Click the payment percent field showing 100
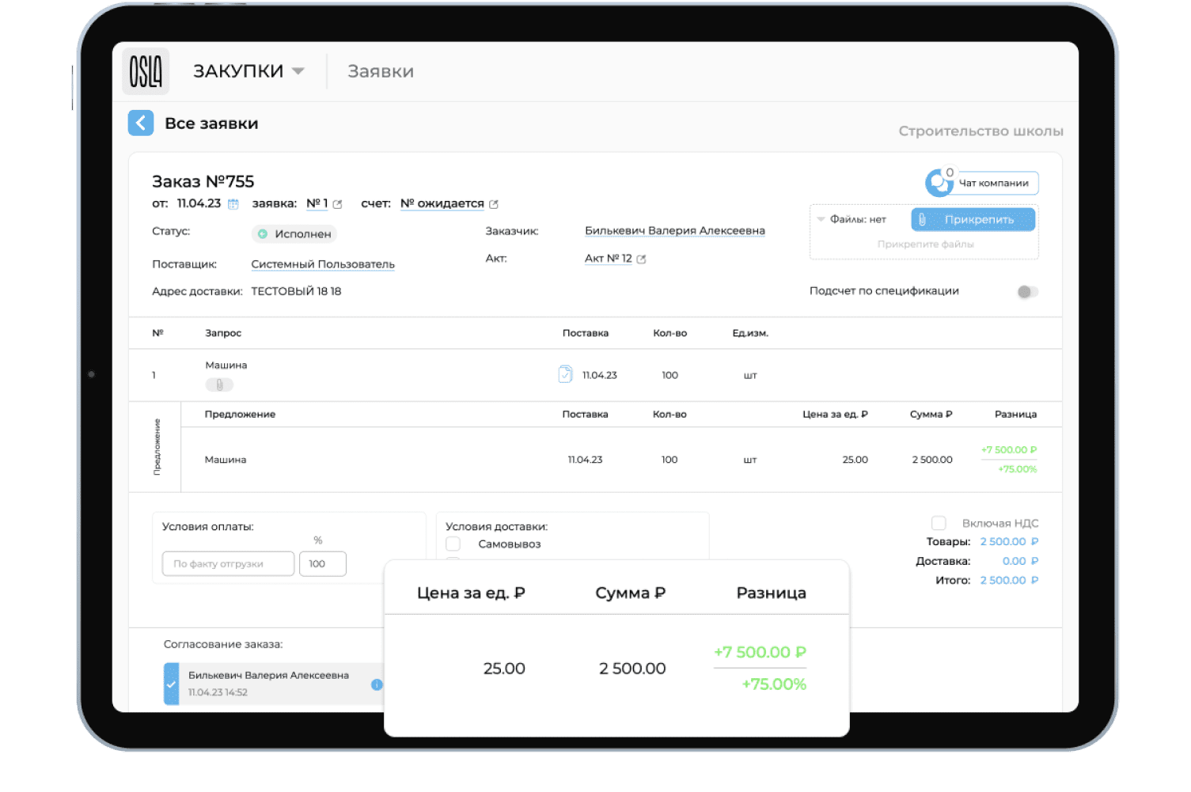Screen dimensions: 1191x792 tap(322, 564)
